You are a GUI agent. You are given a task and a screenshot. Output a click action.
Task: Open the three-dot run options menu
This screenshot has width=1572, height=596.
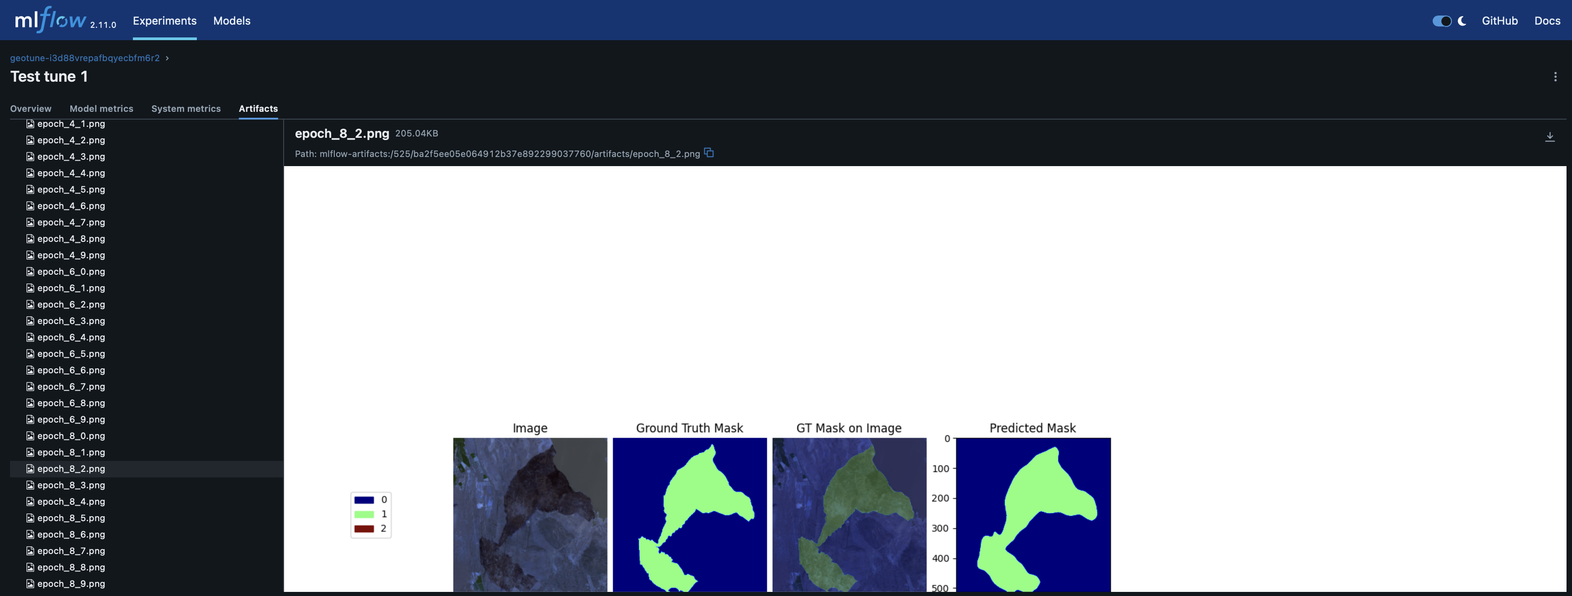point(1555,77)
